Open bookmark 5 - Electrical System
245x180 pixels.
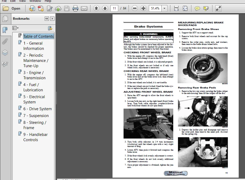(34, 99)
